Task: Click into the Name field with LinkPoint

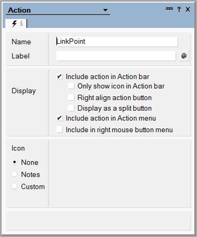Action: click(x=117, y=42)
